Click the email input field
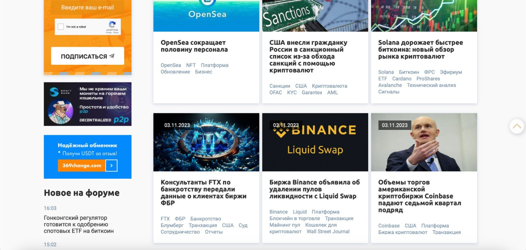 [88, 7]
